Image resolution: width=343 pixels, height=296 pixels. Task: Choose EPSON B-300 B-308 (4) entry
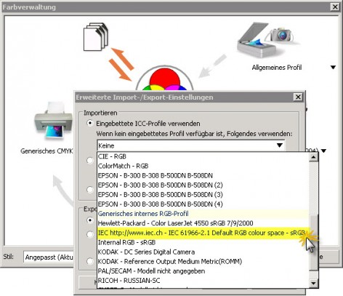pyautogui.click(x=203, y=204)
